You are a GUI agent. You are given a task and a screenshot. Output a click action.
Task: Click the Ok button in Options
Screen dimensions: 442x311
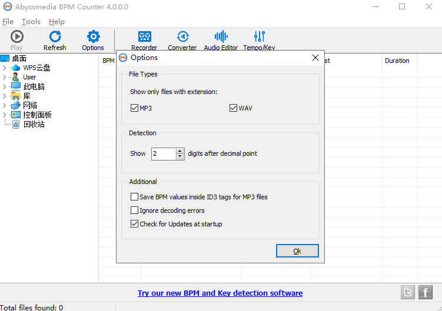[x=297, y=250]
